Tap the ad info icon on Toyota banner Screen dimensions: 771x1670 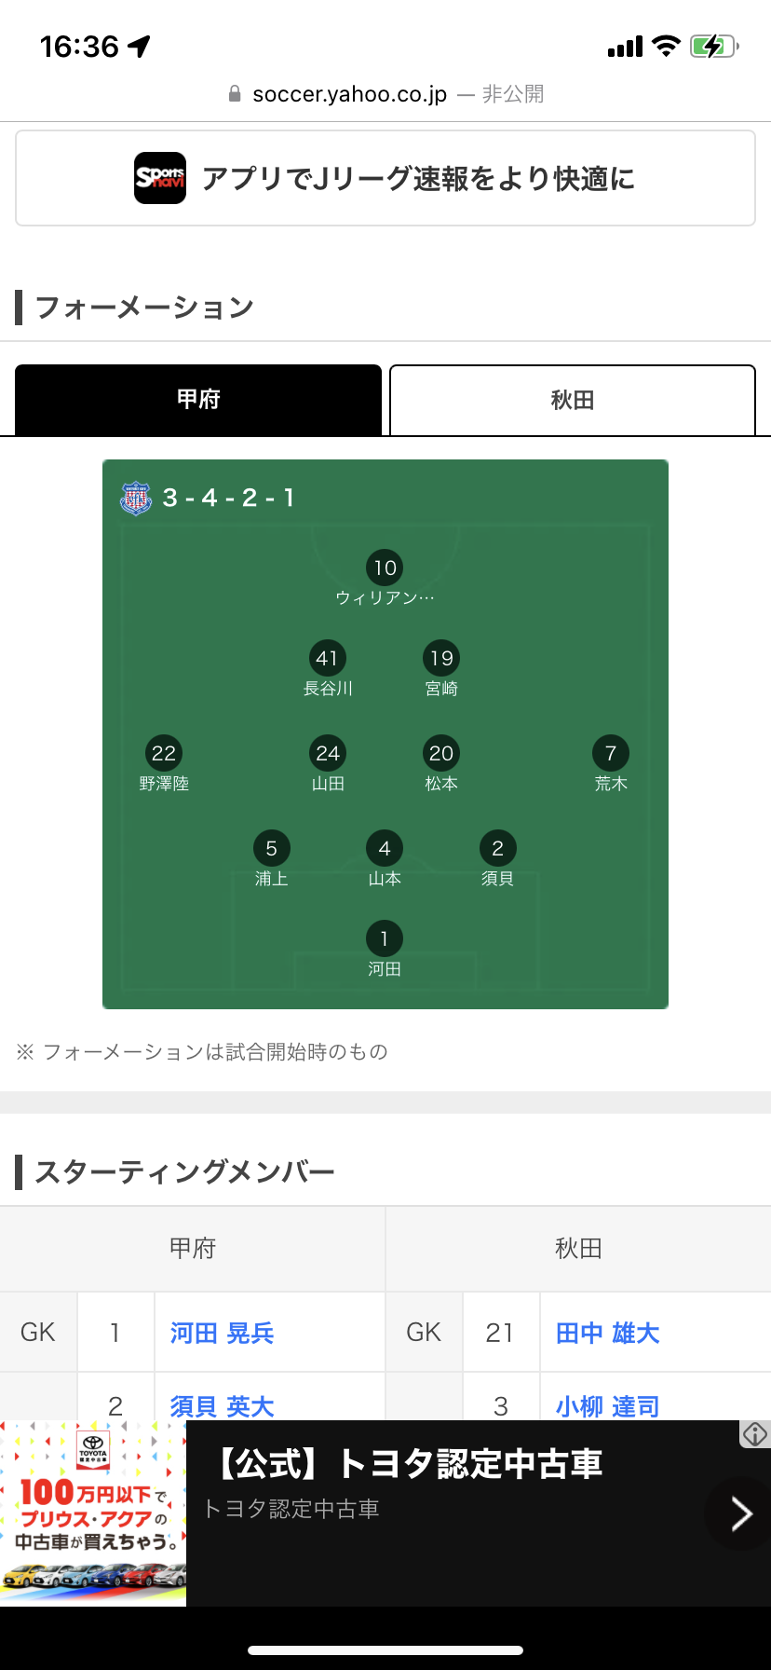click(x=754, y=1433)
